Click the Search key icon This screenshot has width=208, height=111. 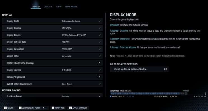click(5, 108)
